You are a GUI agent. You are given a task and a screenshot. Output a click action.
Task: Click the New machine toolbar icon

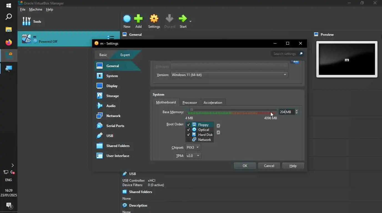[x=127, y=19]
